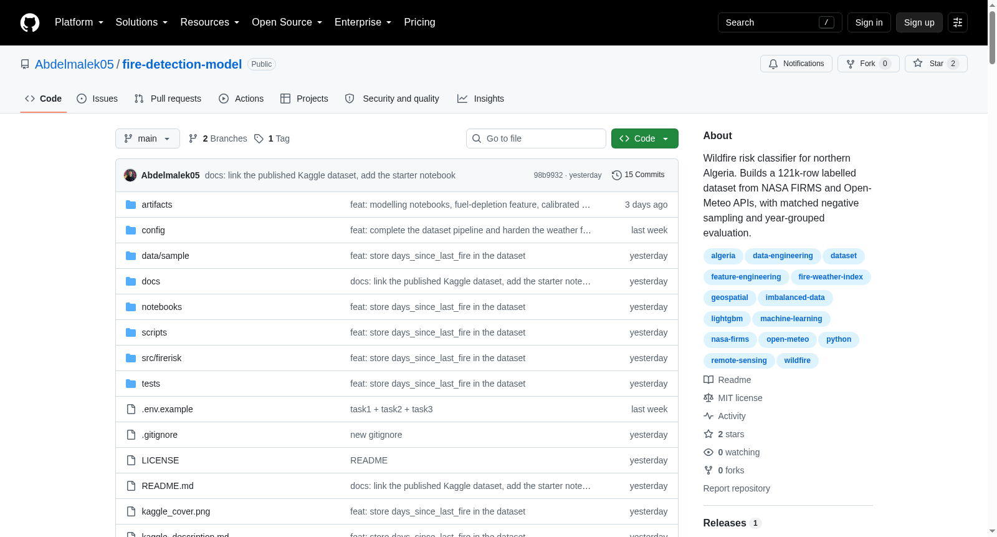Screen dimensions: 997x537
Task: Click the commit history clock icon
Action: pos(617,175)
